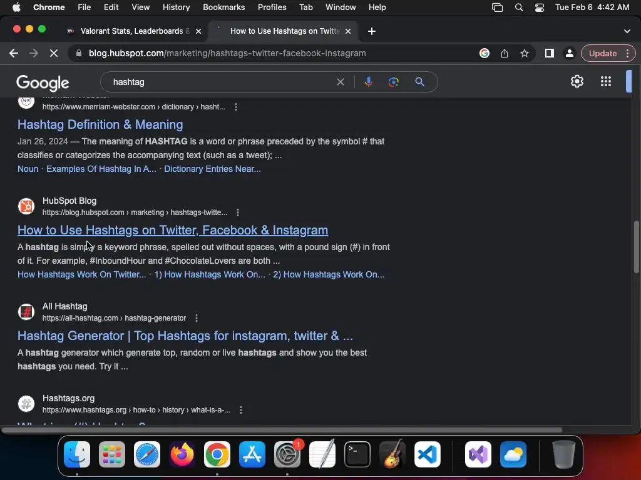Share this page using share icon
This screenshot has height=480, width=641.
pos(505,53)
